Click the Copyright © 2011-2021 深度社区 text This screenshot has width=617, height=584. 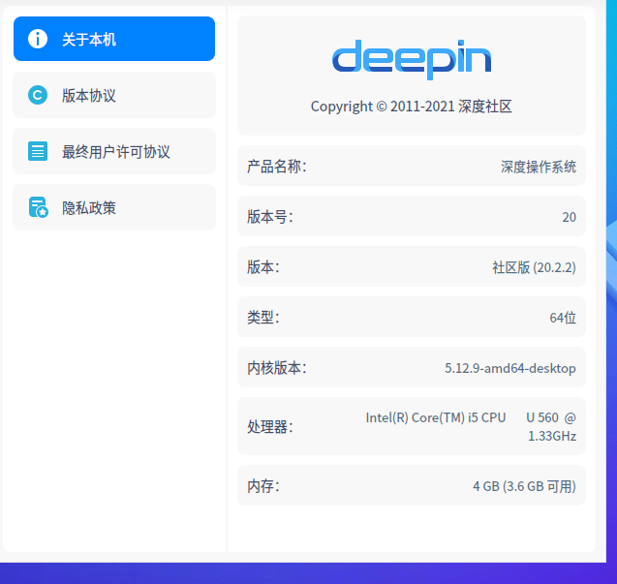tap(412, 107)
